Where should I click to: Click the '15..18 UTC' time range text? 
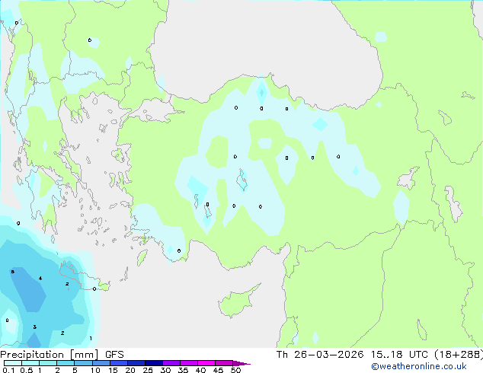point(399,355)
